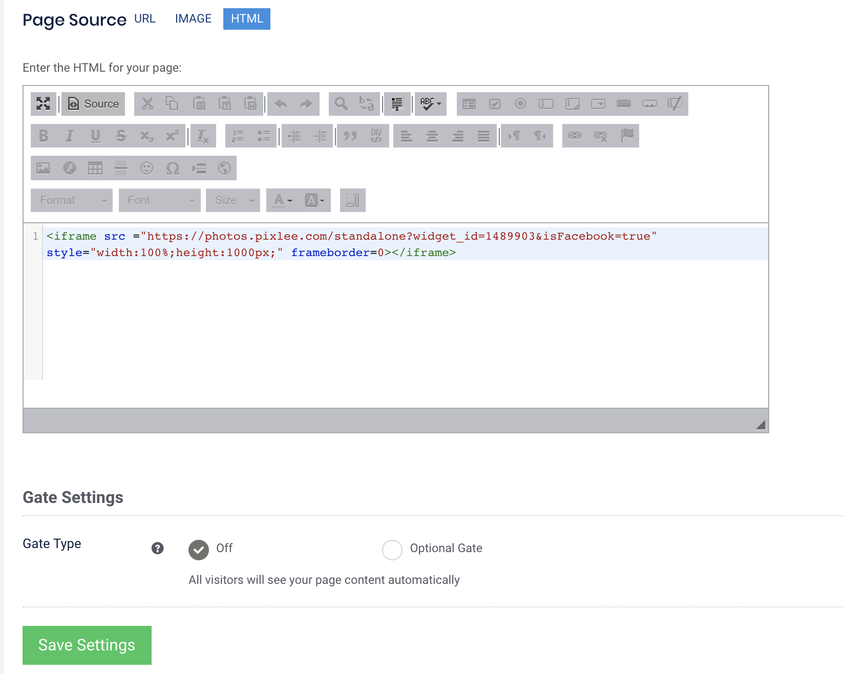Click the Save Settings button
This screenshot has width=844, height=674.
pos(87,645)
